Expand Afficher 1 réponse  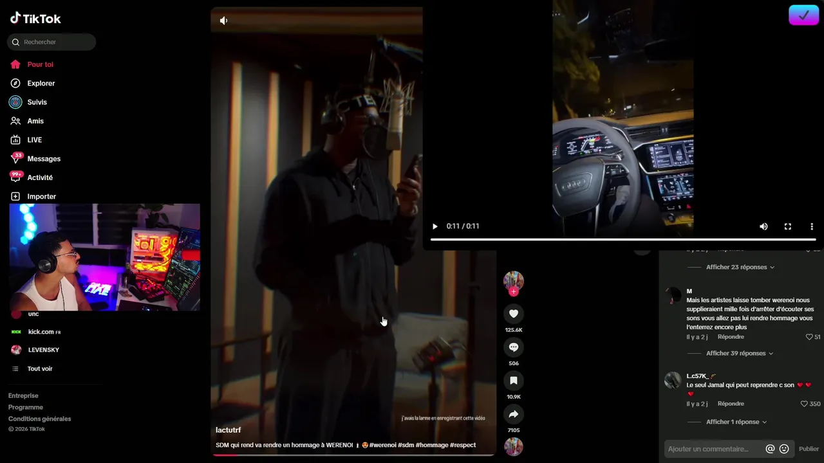(x=736, y=422)
